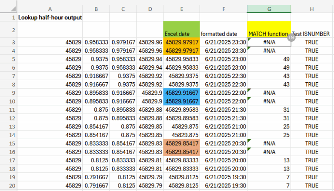
Task: Click column B value 0.8125 in row 18
Action: point(96,169)
